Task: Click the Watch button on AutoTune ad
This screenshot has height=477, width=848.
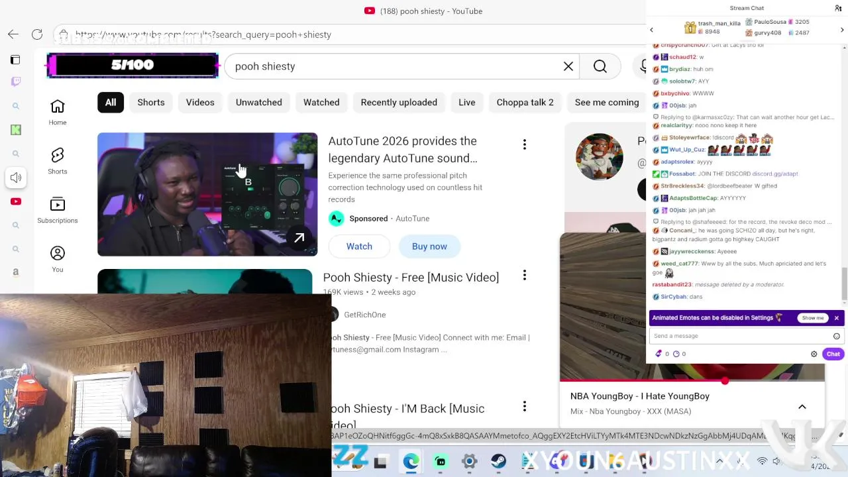Action: tap(359, 246)
